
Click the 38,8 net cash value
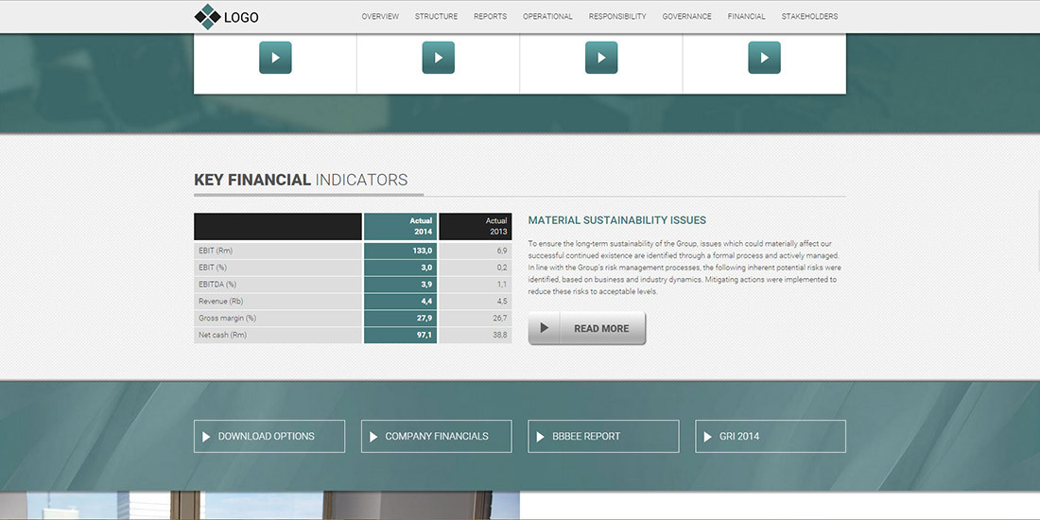pos(499,335)
